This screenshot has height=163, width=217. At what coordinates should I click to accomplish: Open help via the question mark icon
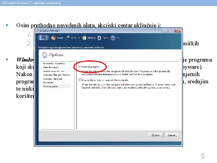point(113,38)
